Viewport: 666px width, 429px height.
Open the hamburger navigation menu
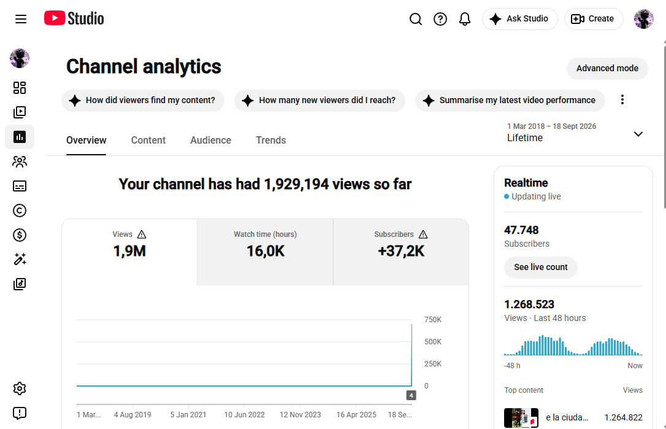[x=21, y=18]
